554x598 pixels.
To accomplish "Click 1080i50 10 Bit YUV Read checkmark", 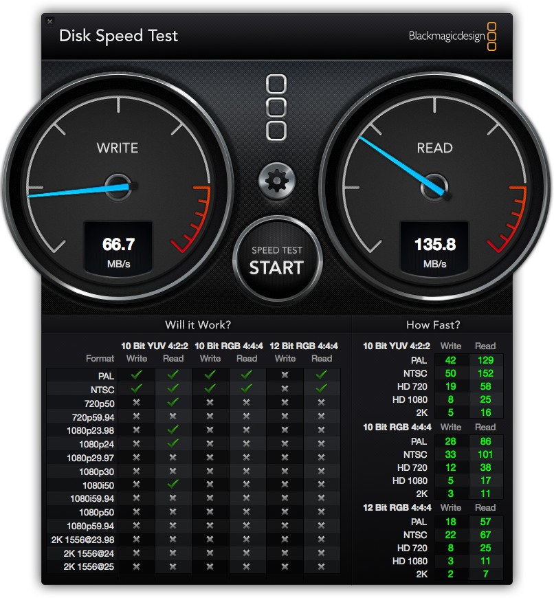I will [173, 484].
